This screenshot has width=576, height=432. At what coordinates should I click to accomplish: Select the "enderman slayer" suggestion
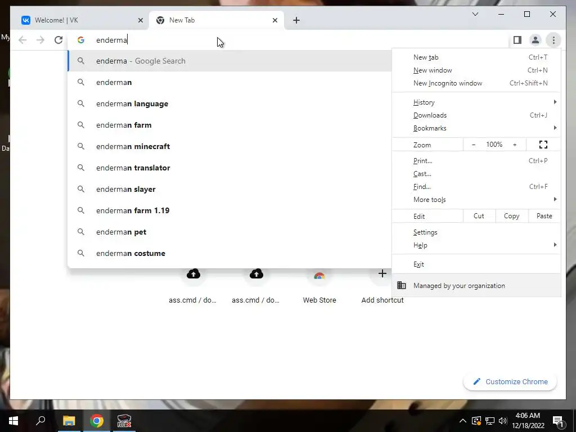coord(229,189)
